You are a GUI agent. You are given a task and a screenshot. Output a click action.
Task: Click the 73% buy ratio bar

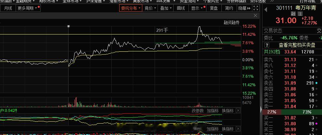point(301,112)
